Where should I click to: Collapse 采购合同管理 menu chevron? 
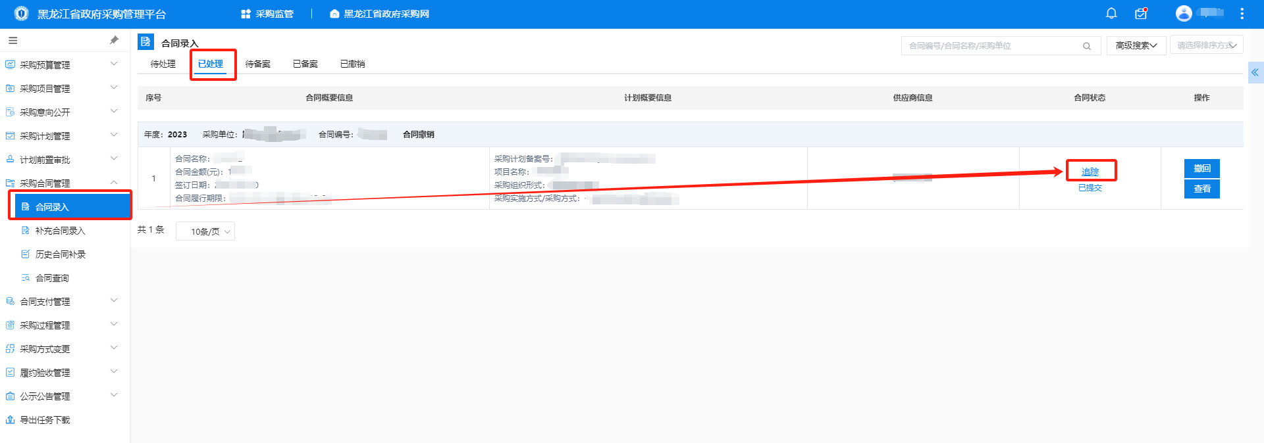pos(114,182)
